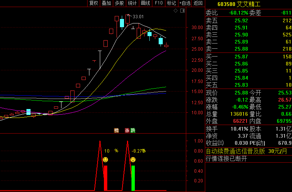Open F10 company information

(x=159, y=3)
